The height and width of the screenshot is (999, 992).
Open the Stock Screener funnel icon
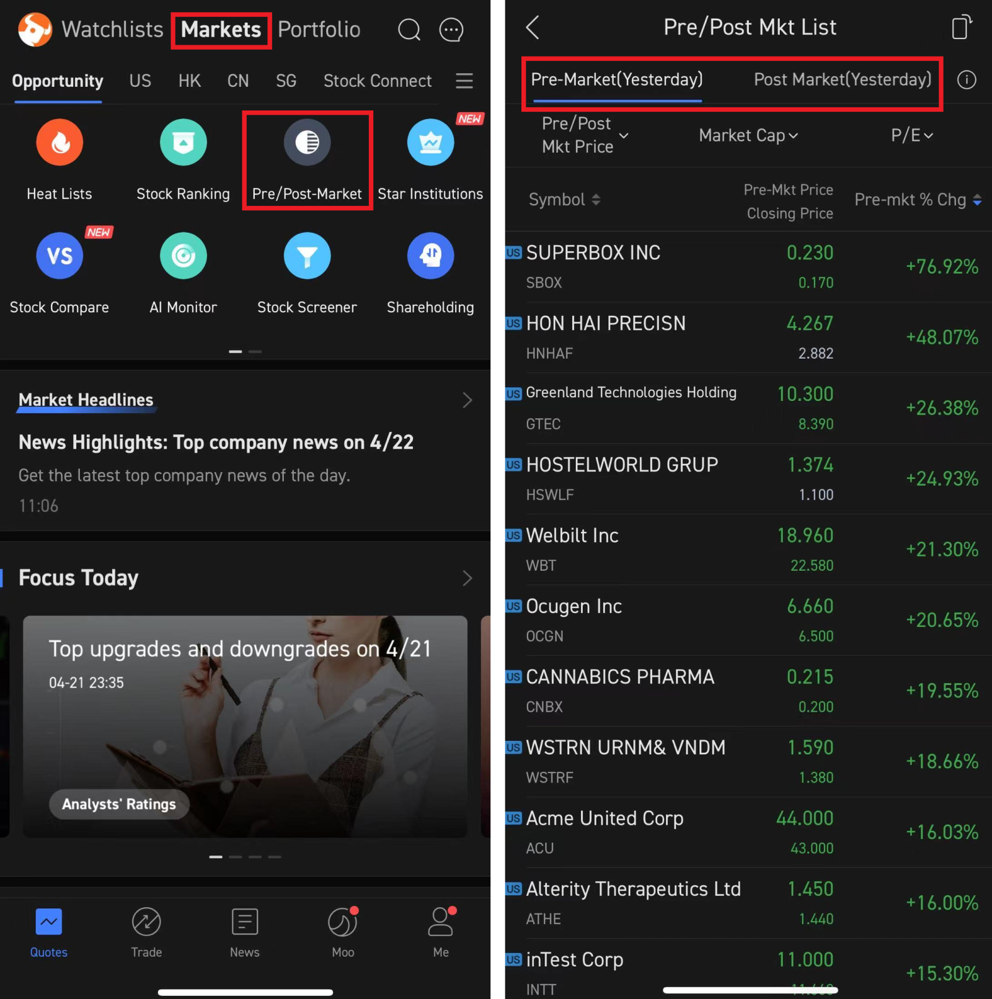[307, 256]
